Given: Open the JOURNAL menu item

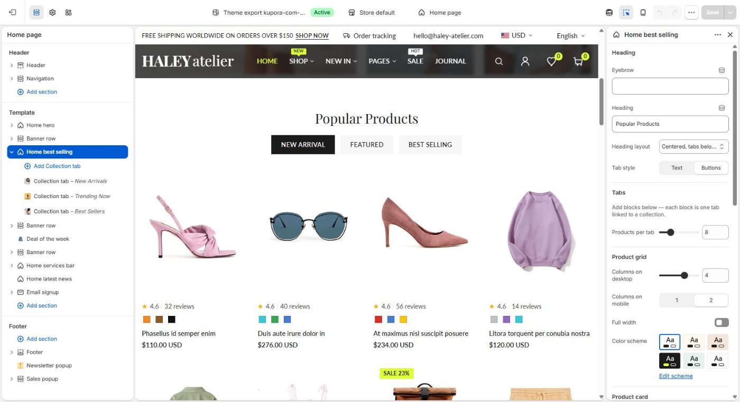Looking at the screenshot, I should pos(450,61).
